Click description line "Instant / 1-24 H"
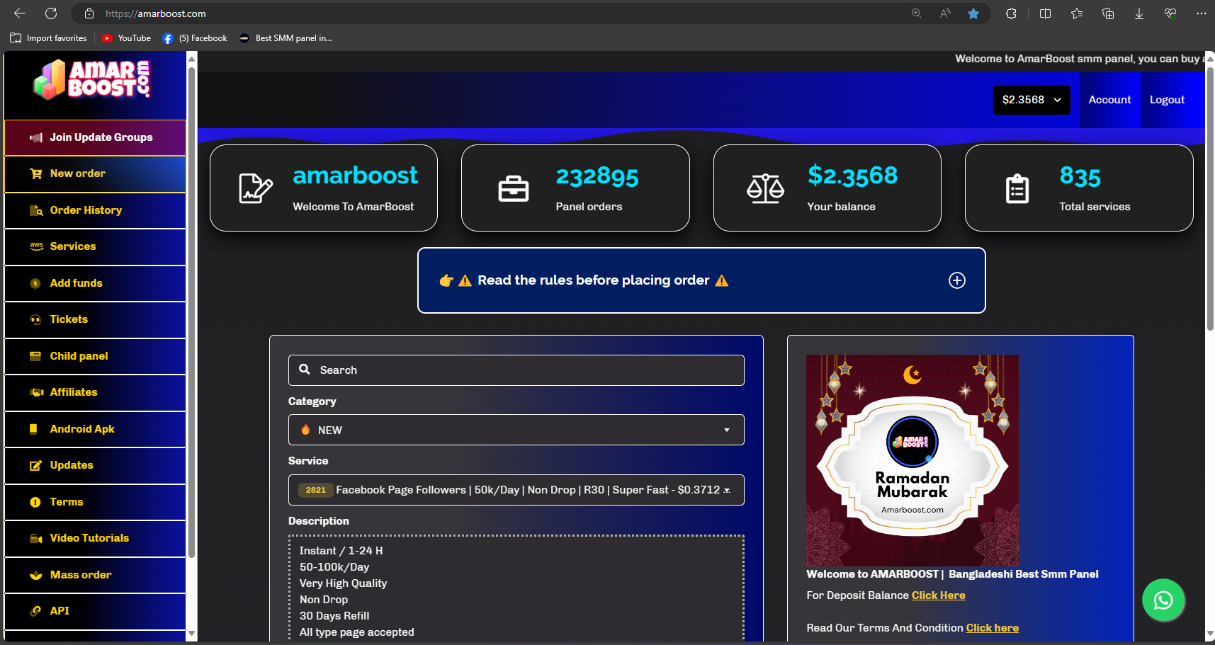 point(341,551)
